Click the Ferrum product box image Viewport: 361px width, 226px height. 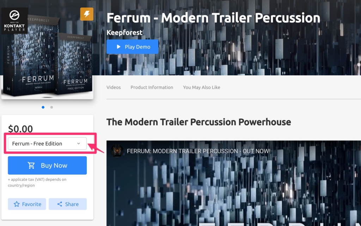coord(47,53)
